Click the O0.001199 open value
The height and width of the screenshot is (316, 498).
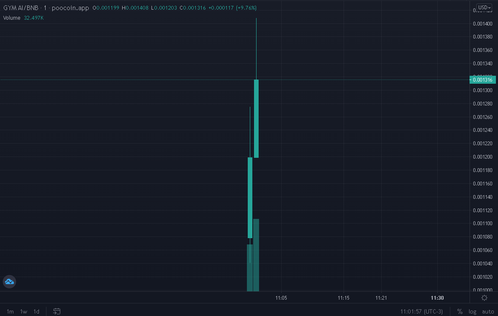(106, 8)
